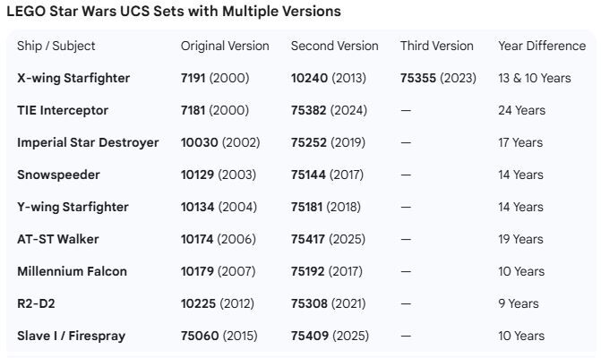Click the Slave I / Firespray row label
601x358 pixels.
point(71,336)
